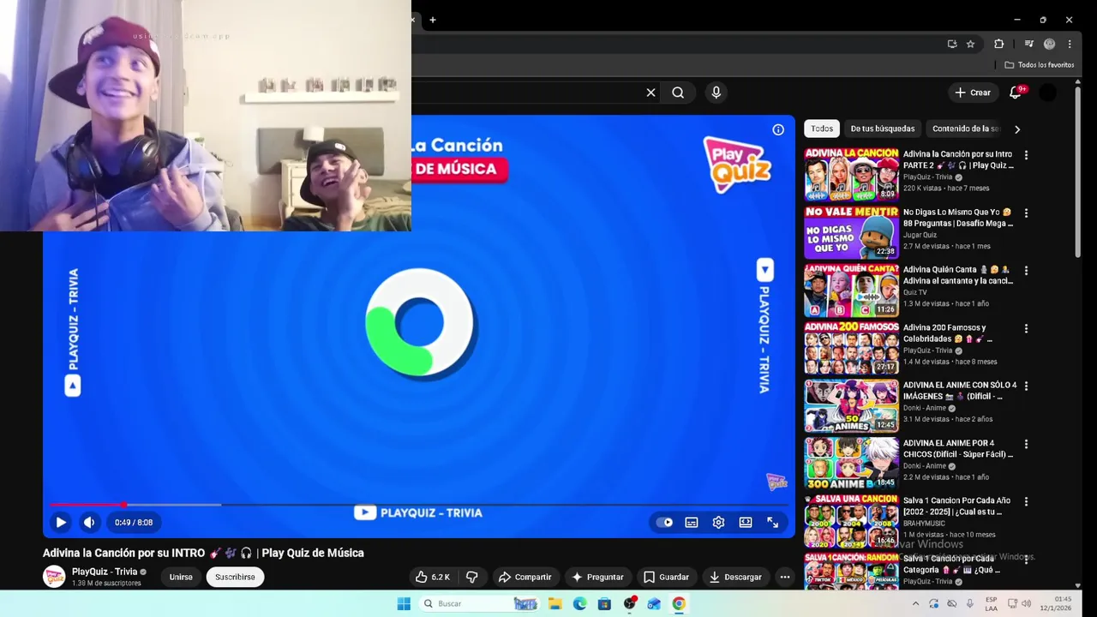This screenshot has height=617, width=1097.
Task: Open Microsoft Edge from the taskbar
Action: click(x=579, y=603)
